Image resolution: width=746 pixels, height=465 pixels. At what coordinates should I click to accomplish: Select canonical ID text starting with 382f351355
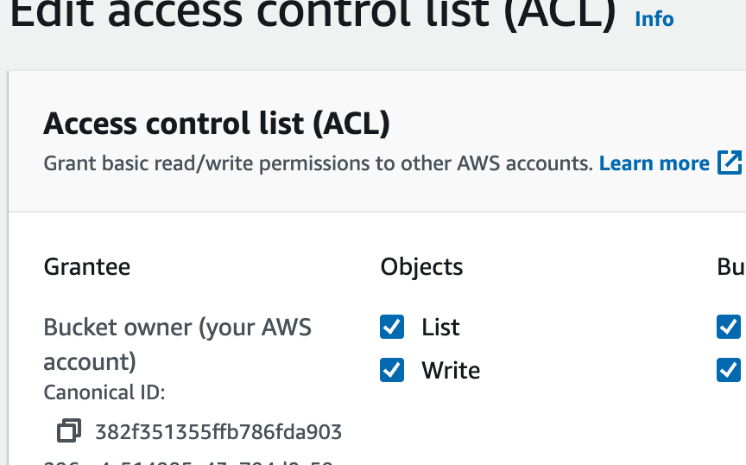[218, 431]
